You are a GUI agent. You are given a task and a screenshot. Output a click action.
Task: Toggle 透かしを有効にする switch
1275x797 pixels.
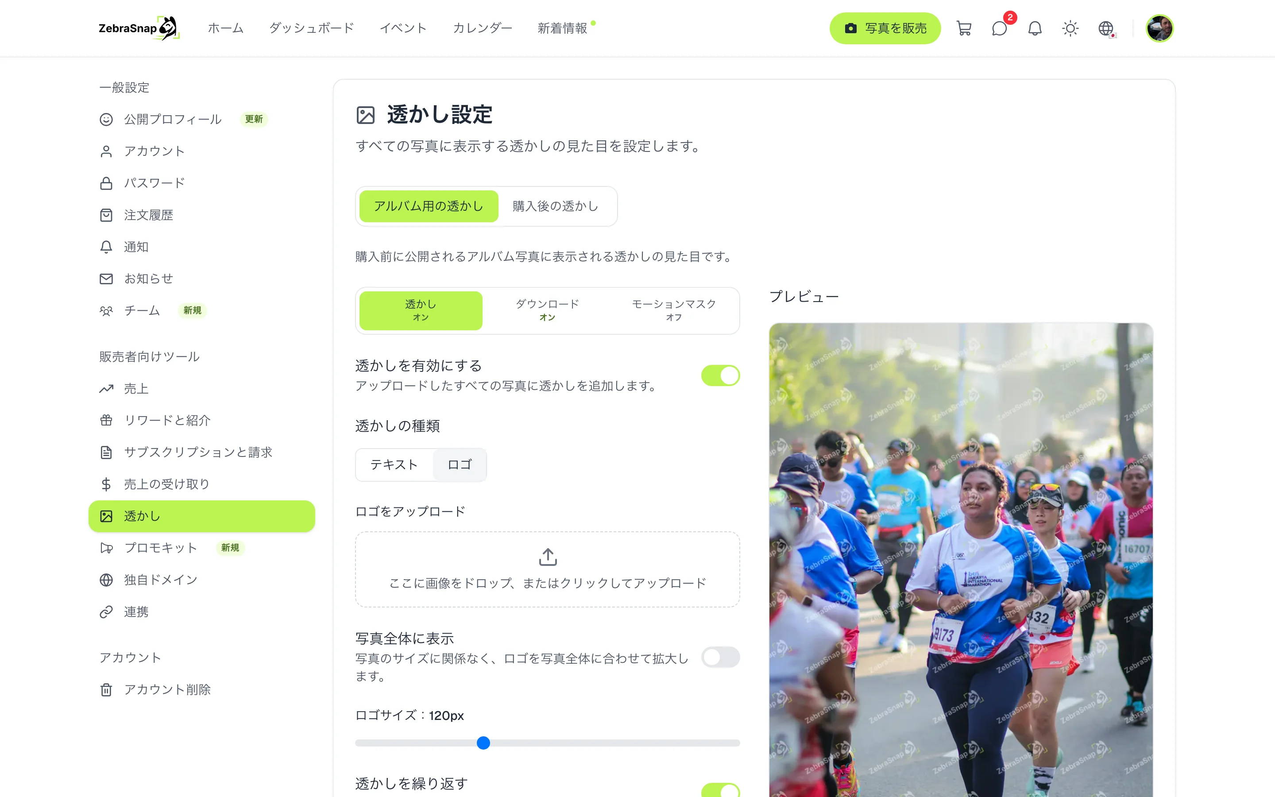[720, 375]
